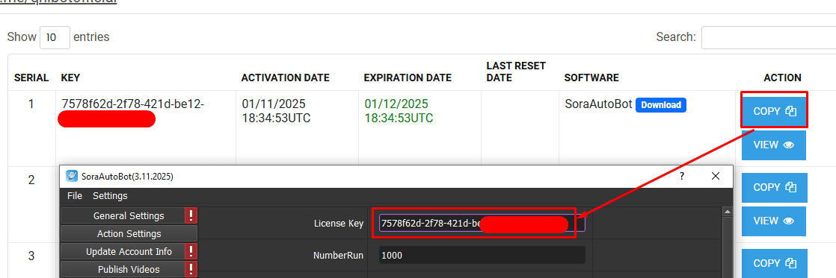Open the Settings menu in SoraAutoBot
The image size is (836, 278).
coord(110,195)
